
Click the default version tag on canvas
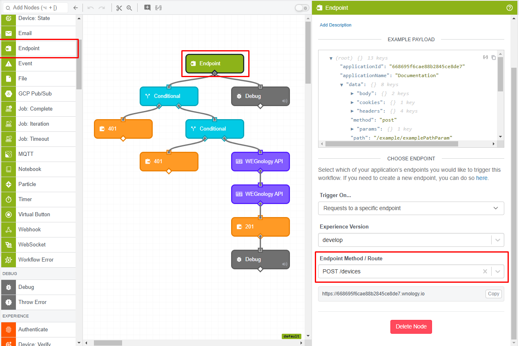click(291, 336)
